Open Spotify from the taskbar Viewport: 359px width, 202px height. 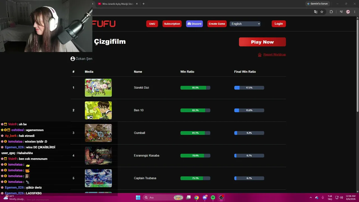[213, 198]
